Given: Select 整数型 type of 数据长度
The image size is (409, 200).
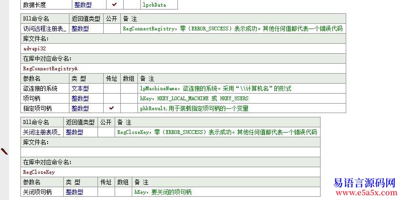Looking at the screenshot, I should pos(83,4).
